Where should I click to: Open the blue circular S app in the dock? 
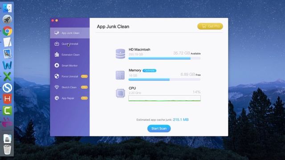pyautogui.click(x=7, y=88)
